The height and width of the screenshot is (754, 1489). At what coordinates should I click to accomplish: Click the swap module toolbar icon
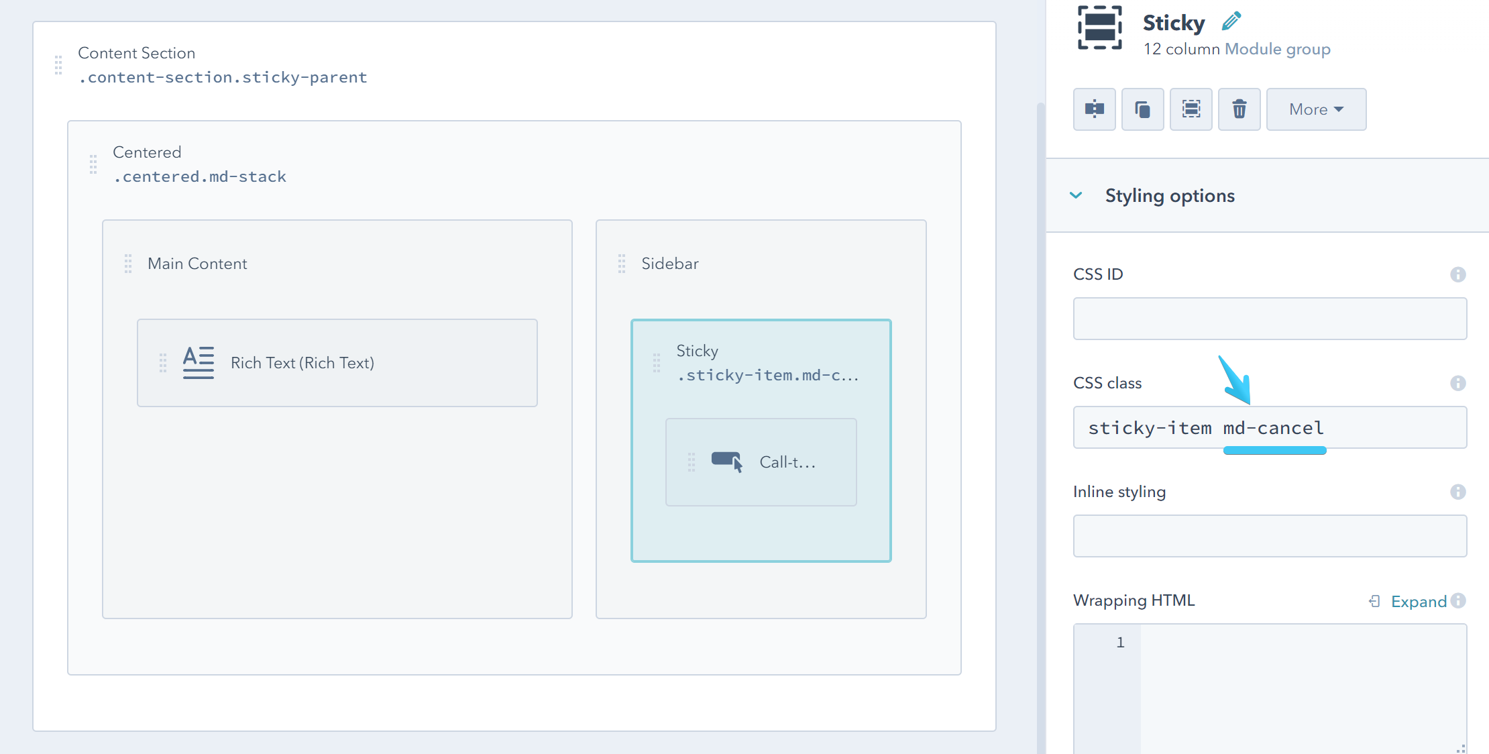(1094, 109)
